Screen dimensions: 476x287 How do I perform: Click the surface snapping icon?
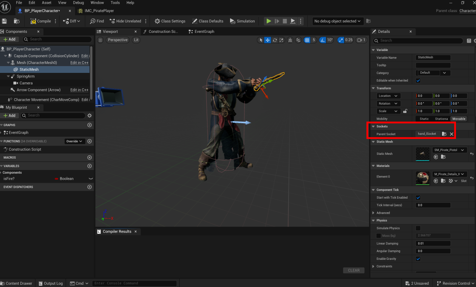tap(298, 40)
